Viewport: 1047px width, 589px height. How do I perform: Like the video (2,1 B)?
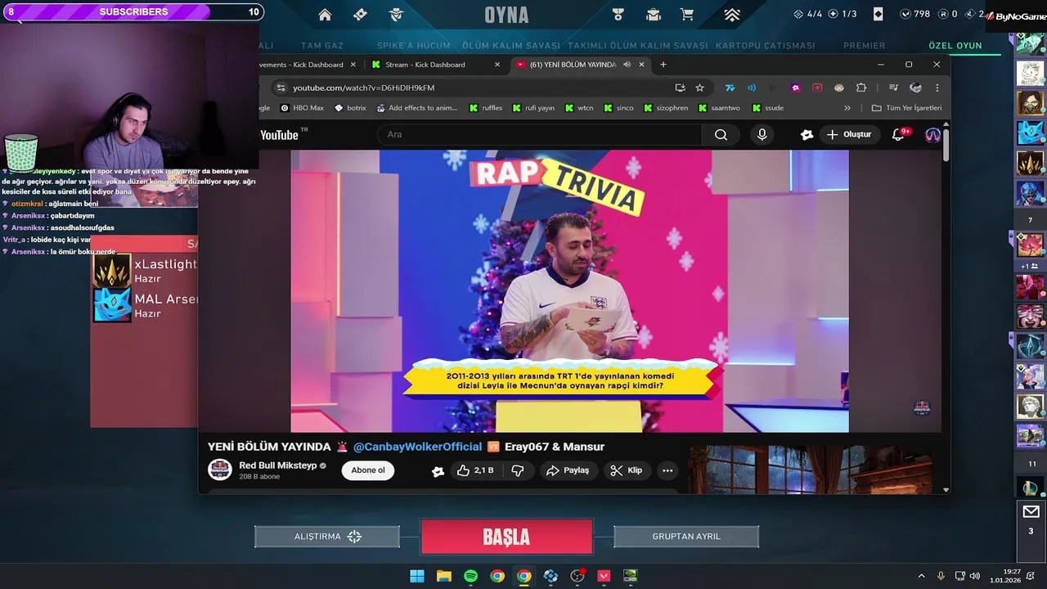tap(475, 470)
